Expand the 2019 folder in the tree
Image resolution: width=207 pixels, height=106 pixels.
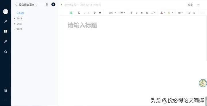click(x=14, y=18)
